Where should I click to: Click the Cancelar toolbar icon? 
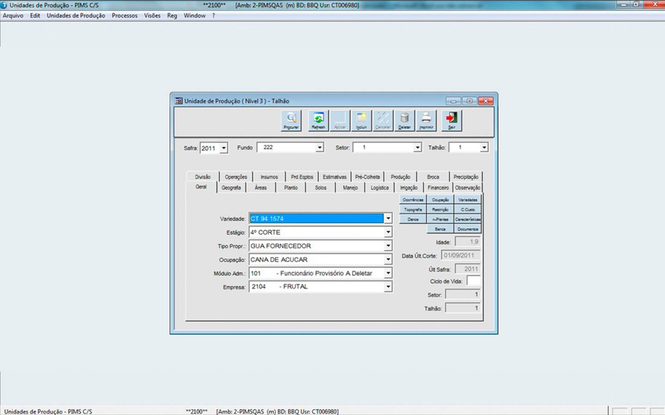point(383,120)
